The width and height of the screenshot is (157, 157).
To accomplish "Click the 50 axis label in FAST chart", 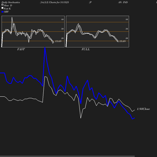I will [x=62, y=29].
